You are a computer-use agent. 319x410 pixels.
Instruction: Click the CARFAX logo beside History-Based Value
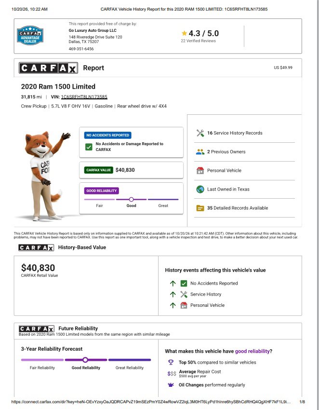tap(36, 247)
